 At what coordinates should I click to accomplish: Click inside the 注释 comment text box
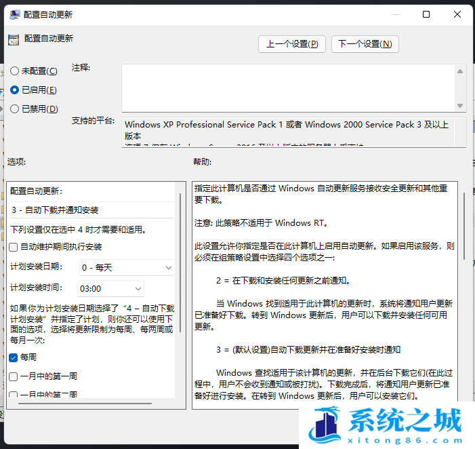pyautogui.click(x=288, y=87)
